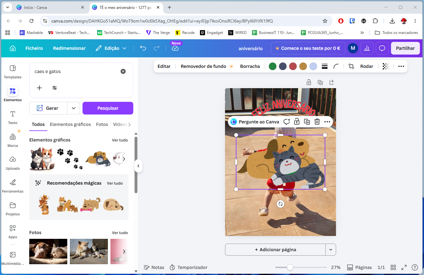The width and height of the screenshot is (424, 275).
Task: Select Borracha tool
Action: click(x=250, y=66)
